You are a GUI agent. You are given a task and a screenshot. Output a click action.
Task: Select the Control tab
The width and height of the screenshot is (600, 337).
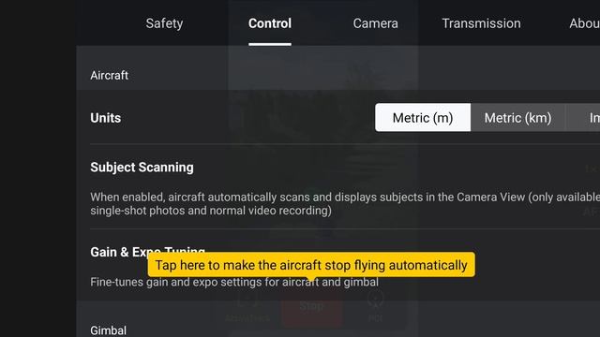(x=270, y=23)
